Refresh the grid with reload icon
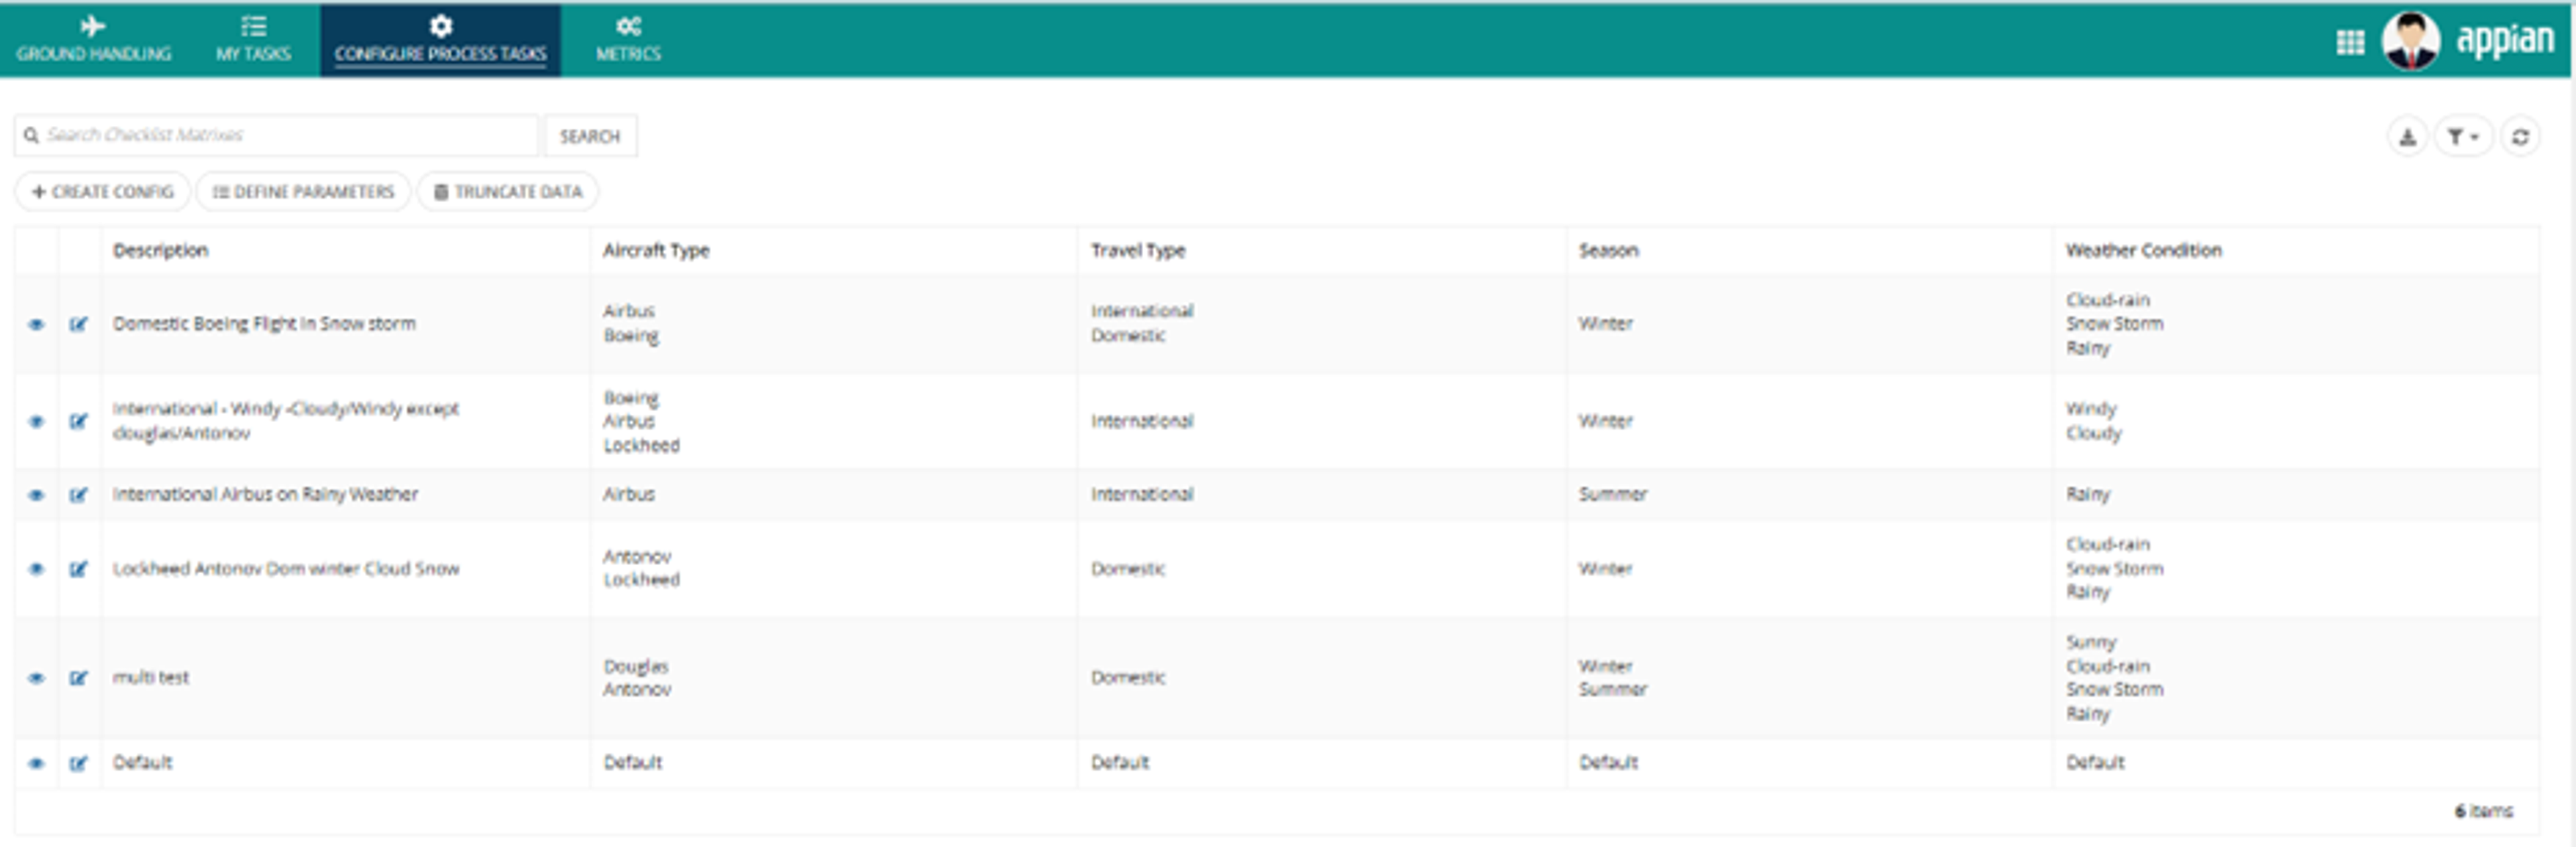Screen dimensions: 2576x847 [x=2520, y=137]
